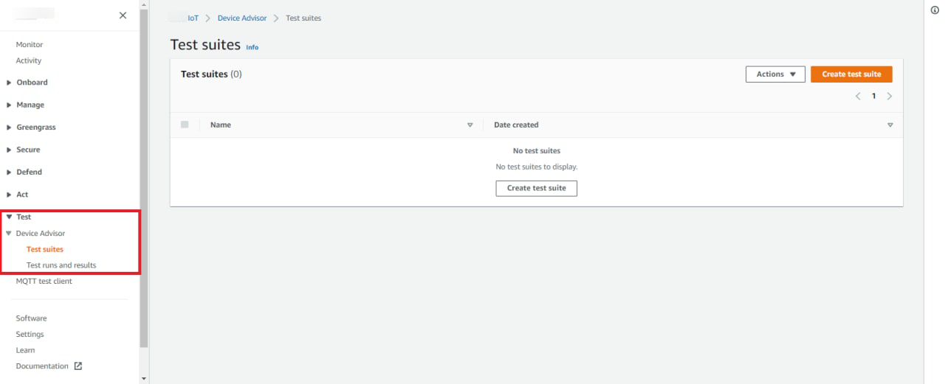
Task: Navigate to Device Advisor breadcrumb link
Action: tap(242, 18)
